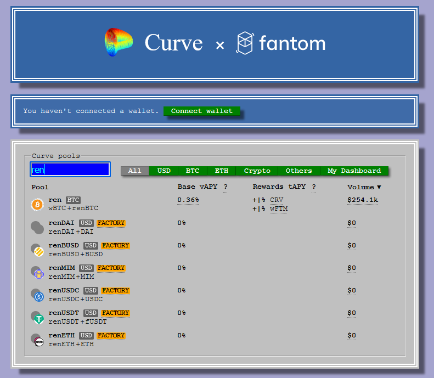Click the pool search input field

tap(70, 170)
